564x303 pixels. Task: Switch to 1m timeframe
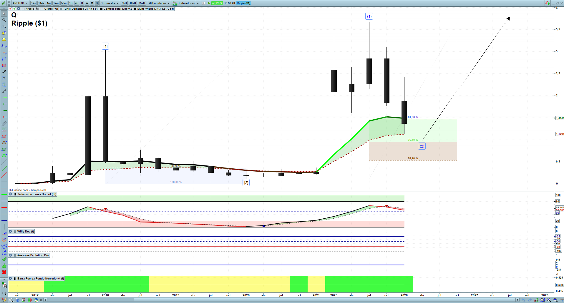point(49,3)
